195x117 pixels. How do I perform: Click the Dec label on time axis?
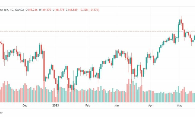click(x=25, y=106)
